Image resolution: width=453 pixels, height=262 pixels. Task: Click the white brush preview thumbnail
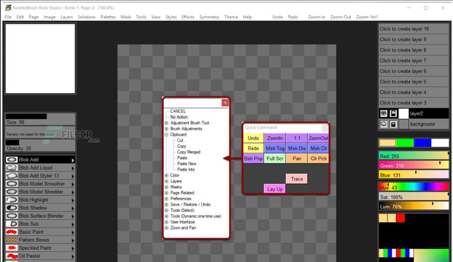pos(40,58)
